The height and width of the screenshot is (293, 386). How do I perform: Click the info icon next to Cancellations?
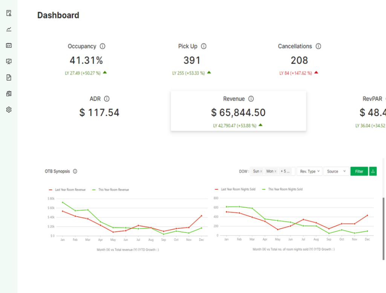[x=318, y=46]
